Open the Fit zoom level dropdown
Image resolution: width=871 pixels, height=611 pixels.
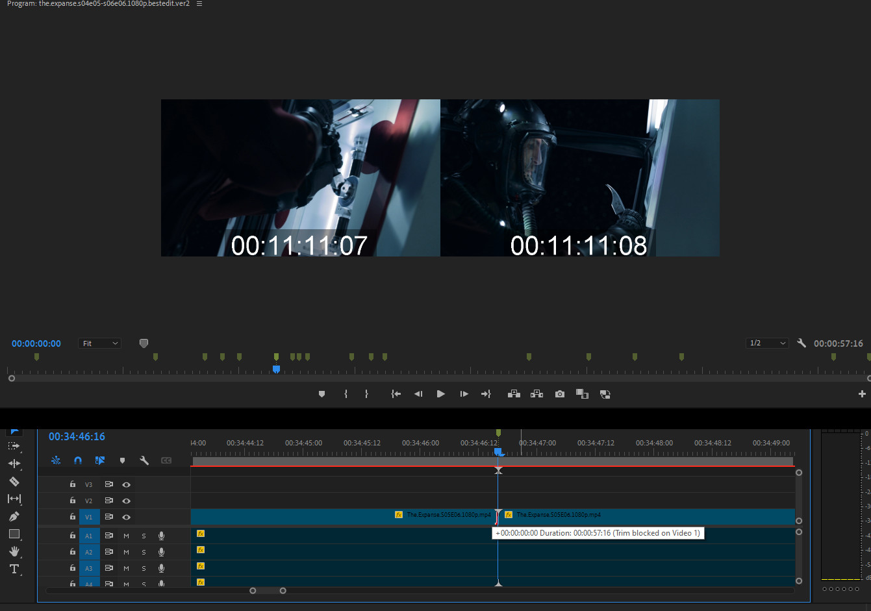(100, 343)
